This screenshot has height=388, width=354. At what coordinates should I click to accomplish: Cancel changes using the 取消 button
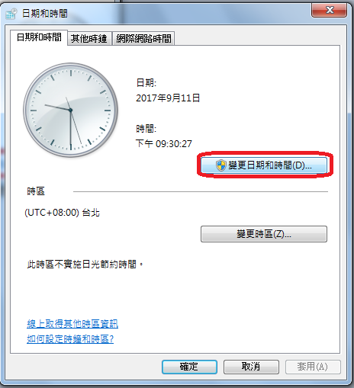click(x=251, y=367)
